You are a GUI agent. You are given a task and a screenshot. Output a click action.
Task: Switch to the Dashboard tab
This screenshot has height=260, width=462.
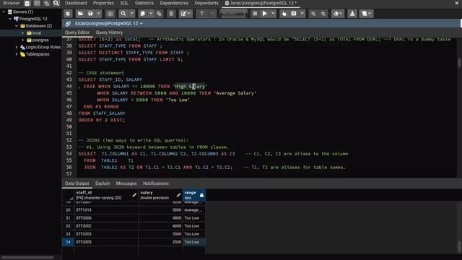(76, 3)
